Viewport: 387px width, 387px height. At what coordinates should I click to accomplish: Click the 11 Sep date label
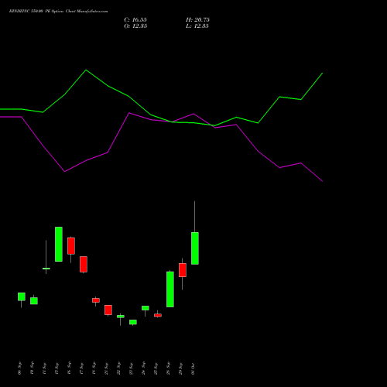(x=45, y=368)
